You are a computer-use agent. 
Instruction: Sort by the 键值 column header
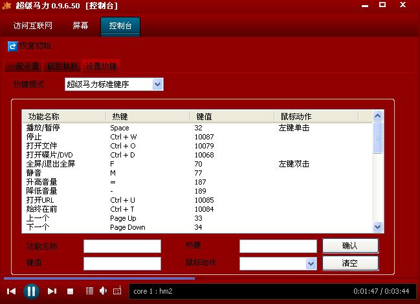coord(232,116)
